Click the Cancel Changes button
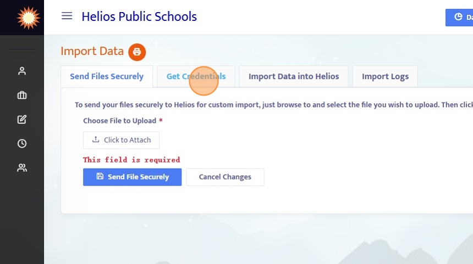 [225, 177]
